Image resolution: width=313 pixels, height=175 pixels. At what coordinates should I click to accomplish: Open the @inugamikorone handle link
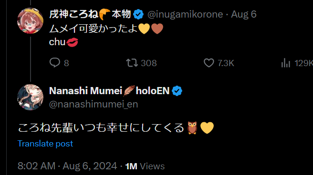click(185, 14)
